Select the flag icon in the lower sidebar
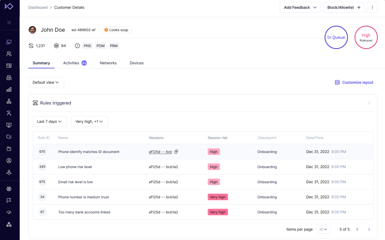Image resolution: width=385 pixels, height=240 pixels. pos(9,200)
